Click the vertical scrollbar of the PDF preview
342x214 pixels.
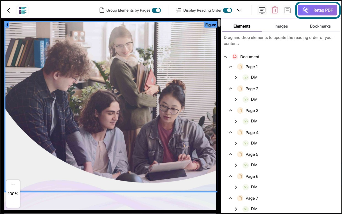[x=219, y=23]
